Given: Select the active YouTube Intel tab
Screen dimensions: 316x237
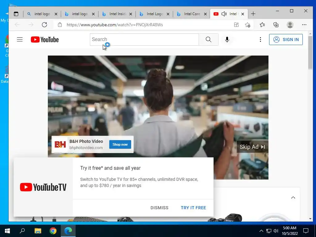Looking at the screenshot, I should 229,14.
